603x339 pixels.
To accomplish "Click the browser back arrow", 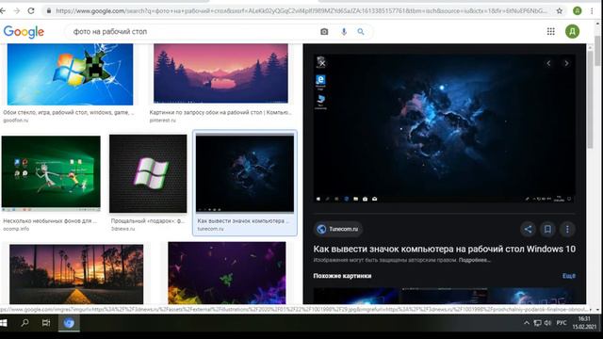I will click(x=2, y=11).
